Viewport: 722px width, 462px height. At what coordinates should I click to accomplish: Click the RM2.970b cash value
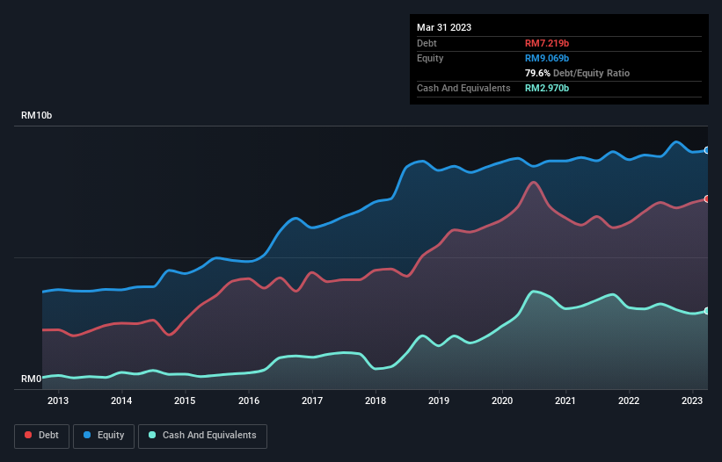(x=547, y=88)
